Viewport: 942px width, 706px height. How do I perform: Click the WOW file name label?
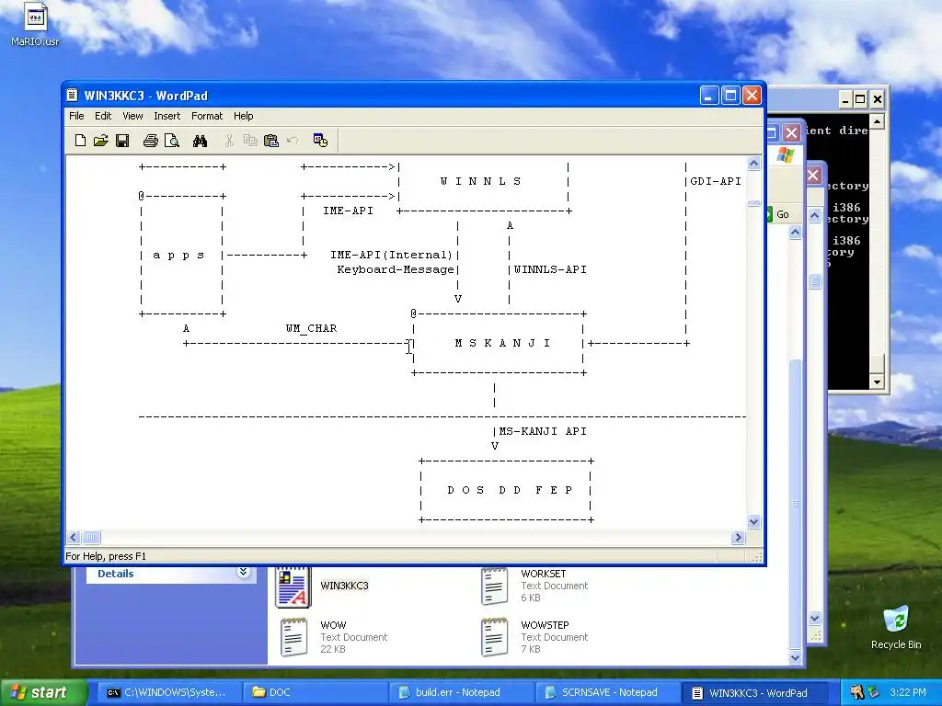click(333, 625)
